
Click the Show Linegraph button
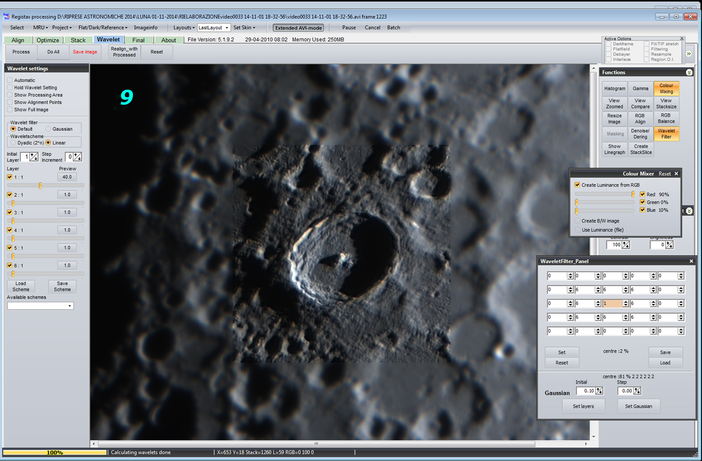[x=614, y=149]
